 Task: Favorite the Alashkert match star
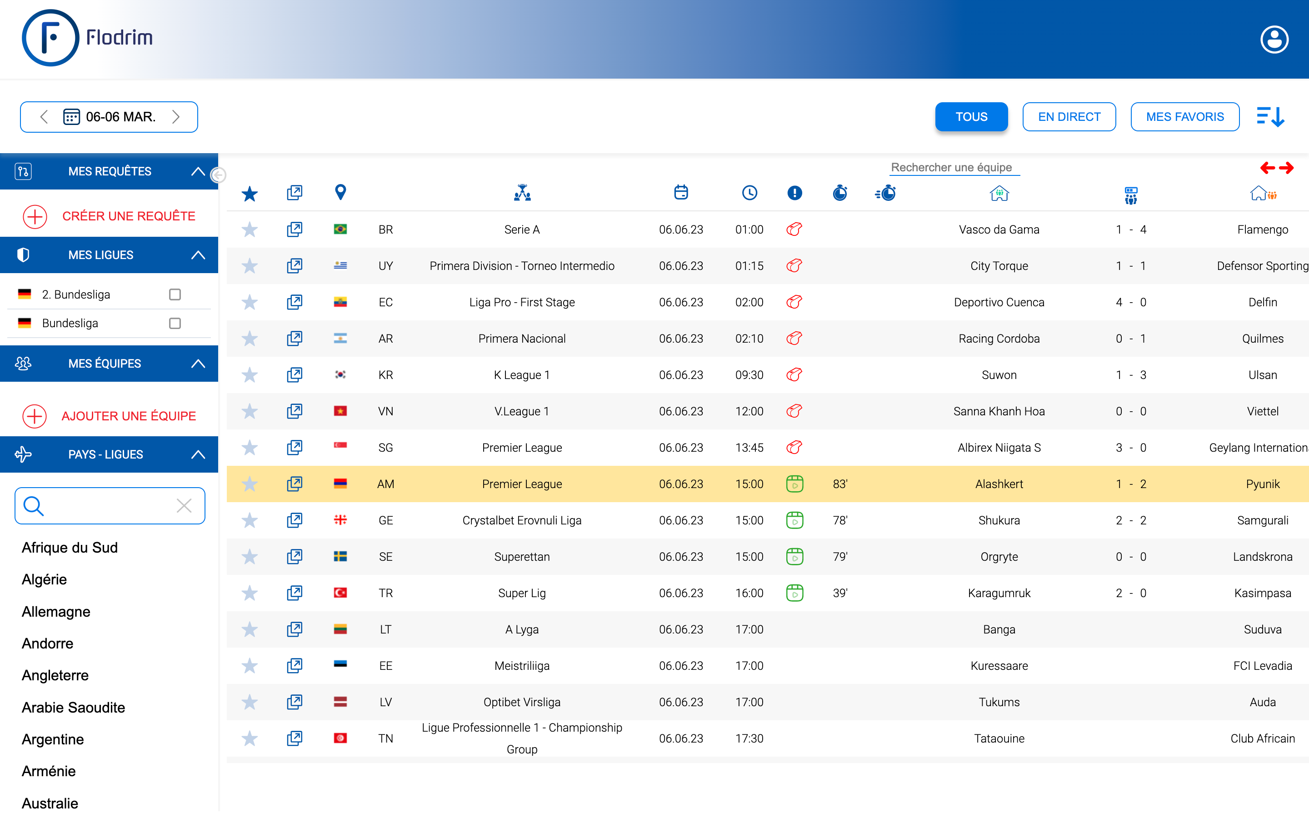pos(250,484)
